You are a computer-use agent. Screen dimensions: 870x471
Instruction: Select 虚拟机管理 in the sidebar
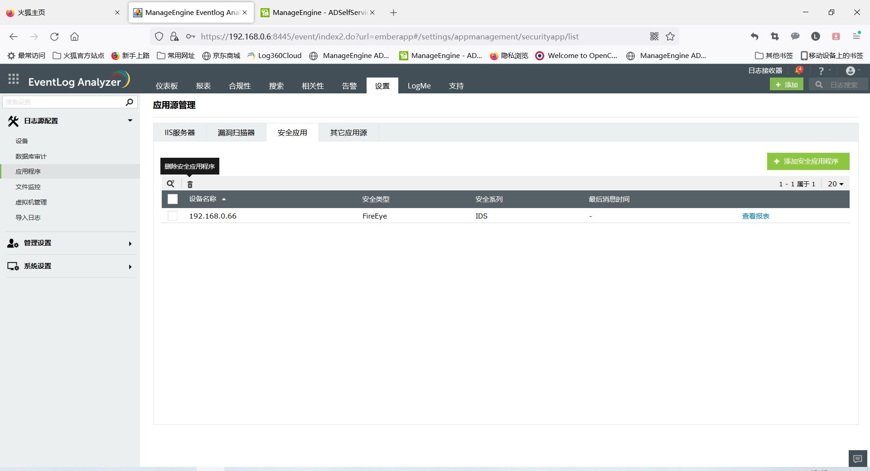click(31, 202)
